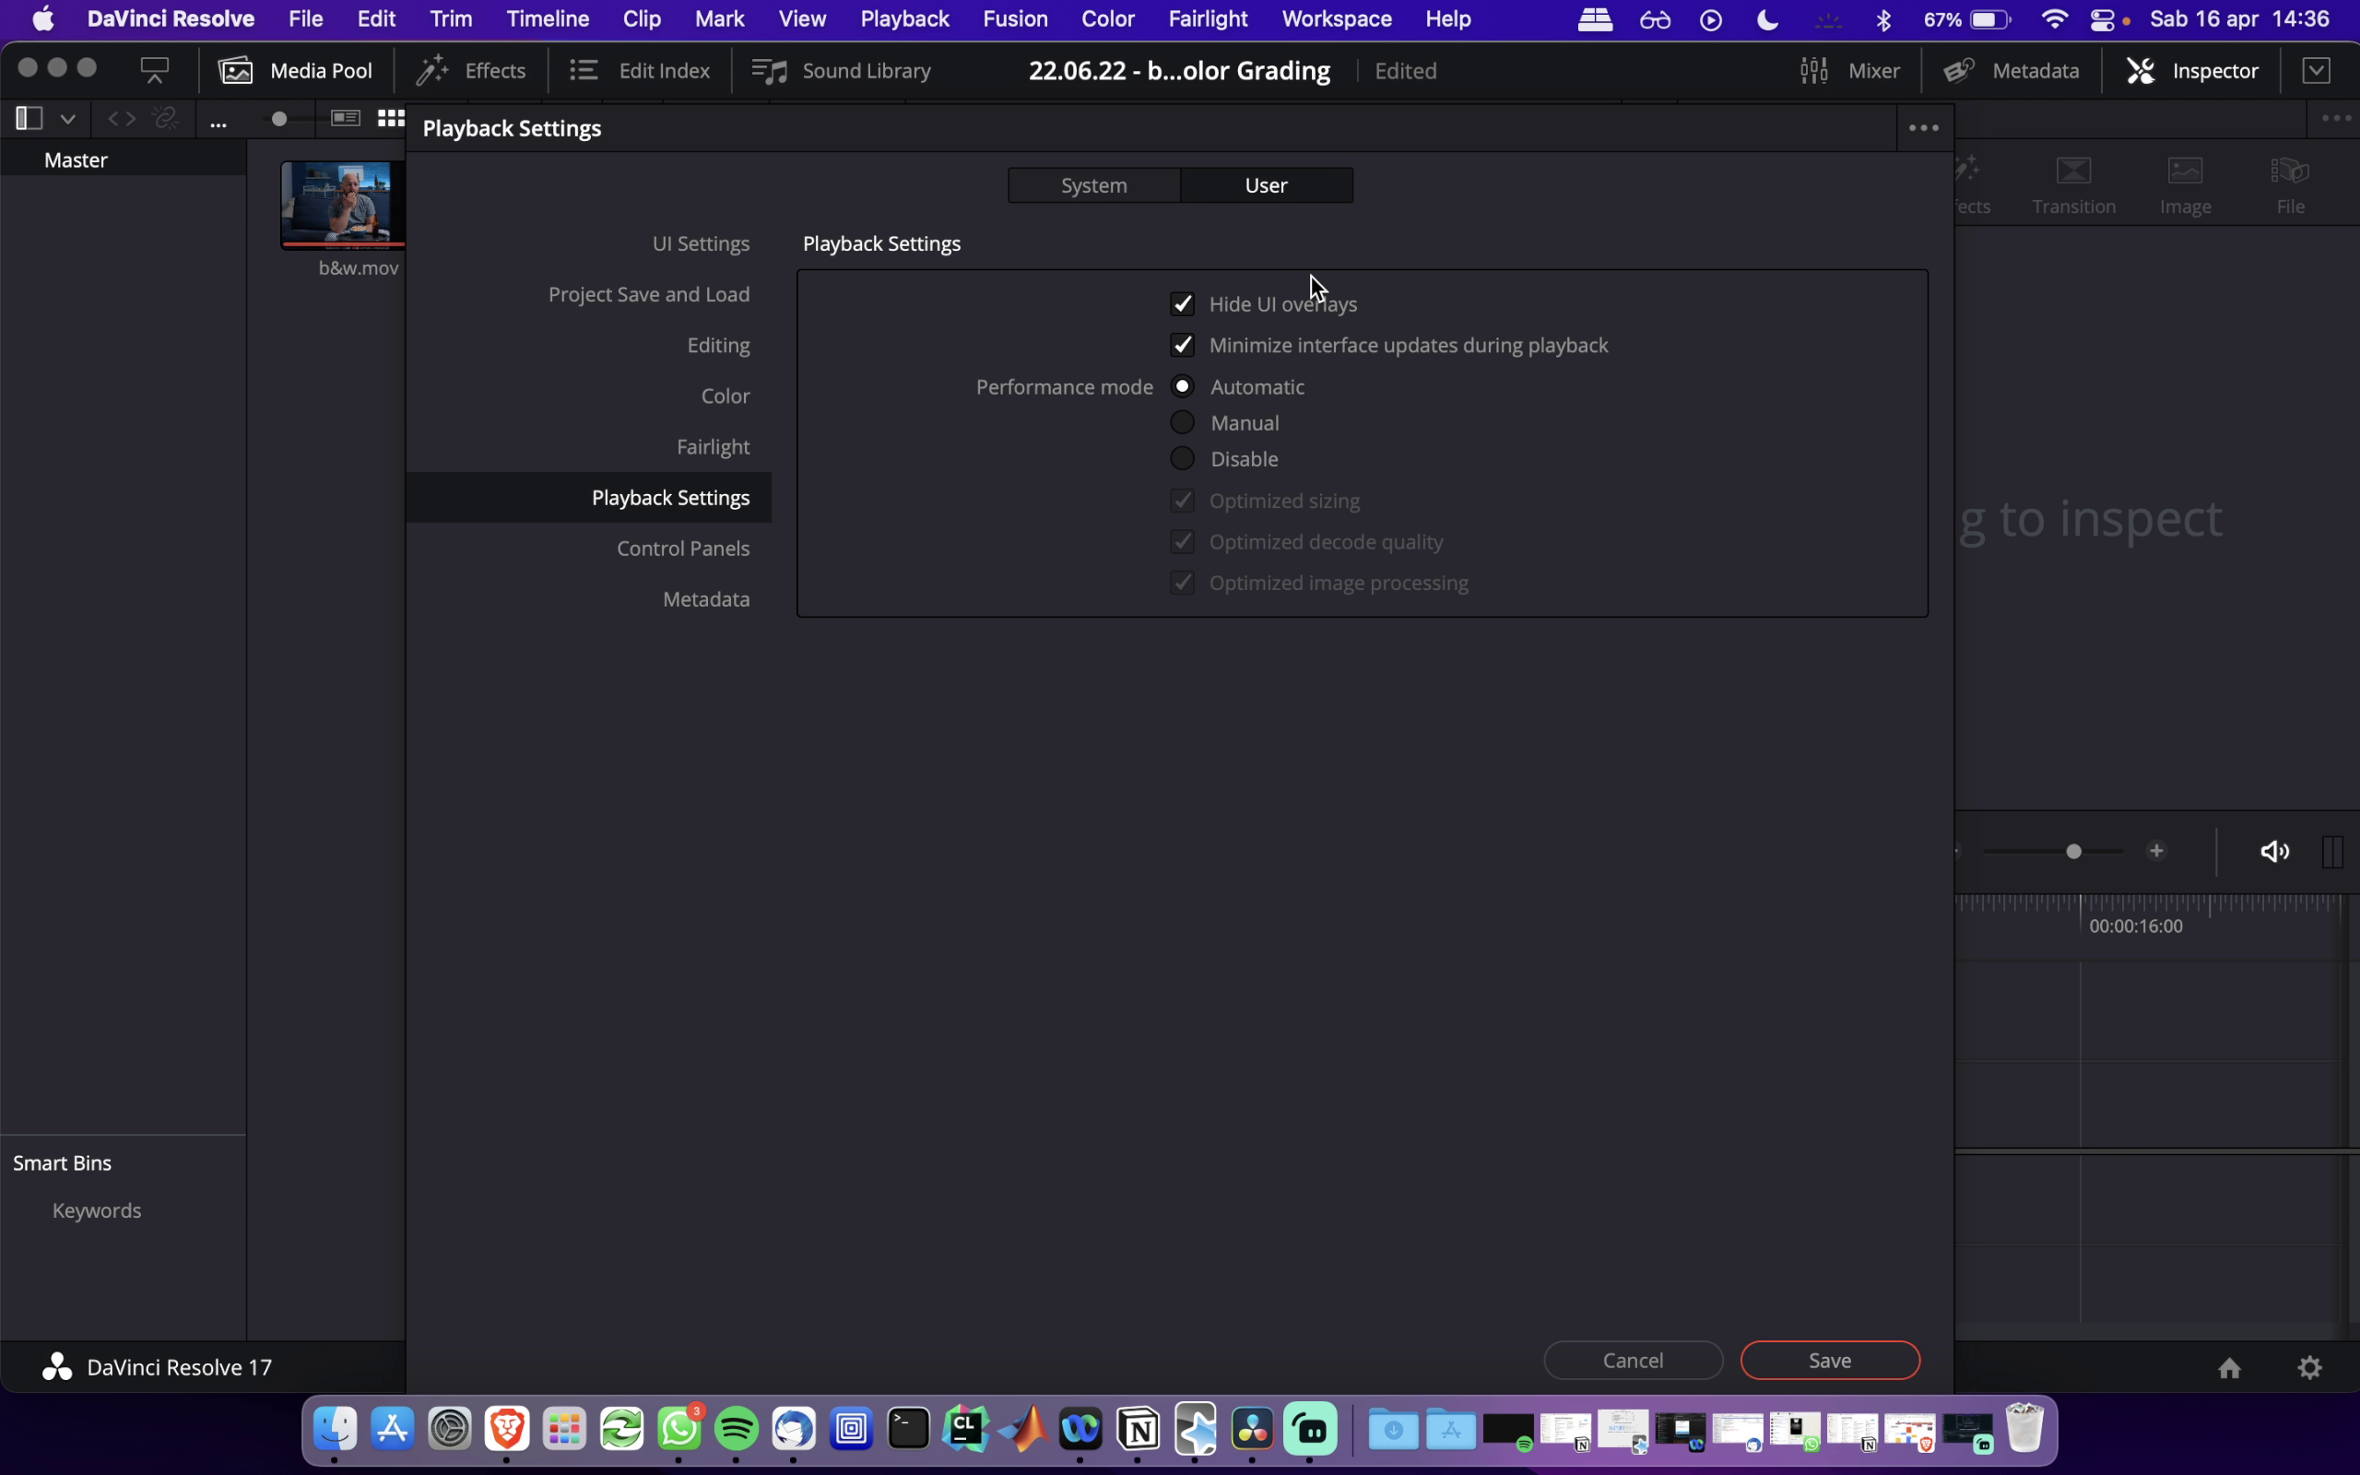Open Project Manager home icon
Image resolution: width=2360 pixels, height=1475 pixels.
click(x=2229, y=1368)
